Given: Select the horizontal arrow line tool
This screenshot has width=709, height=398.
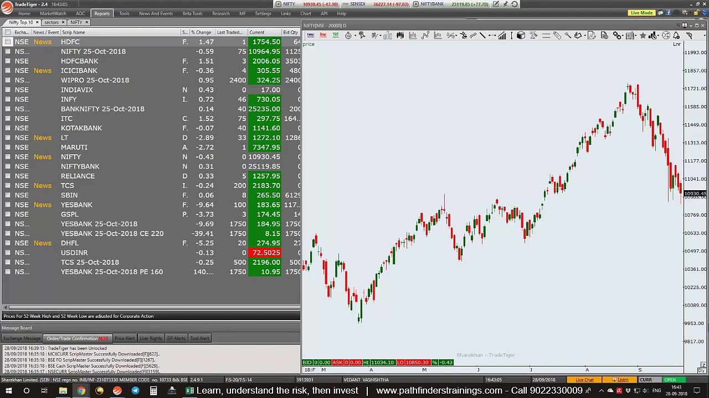Looking at the screenshot, I should point(492,35).
